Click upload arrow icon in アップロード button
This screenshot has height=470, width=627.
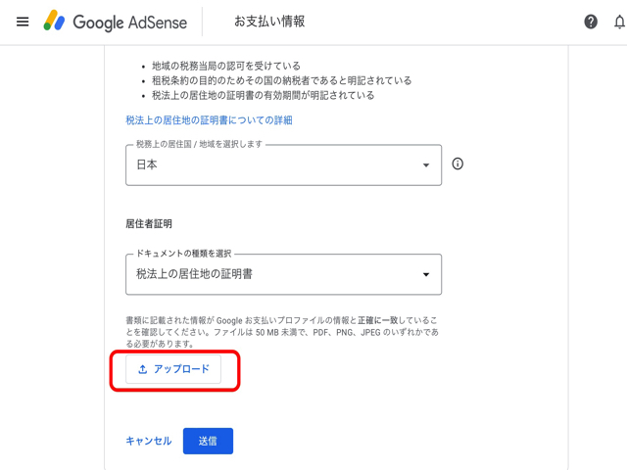143,369
